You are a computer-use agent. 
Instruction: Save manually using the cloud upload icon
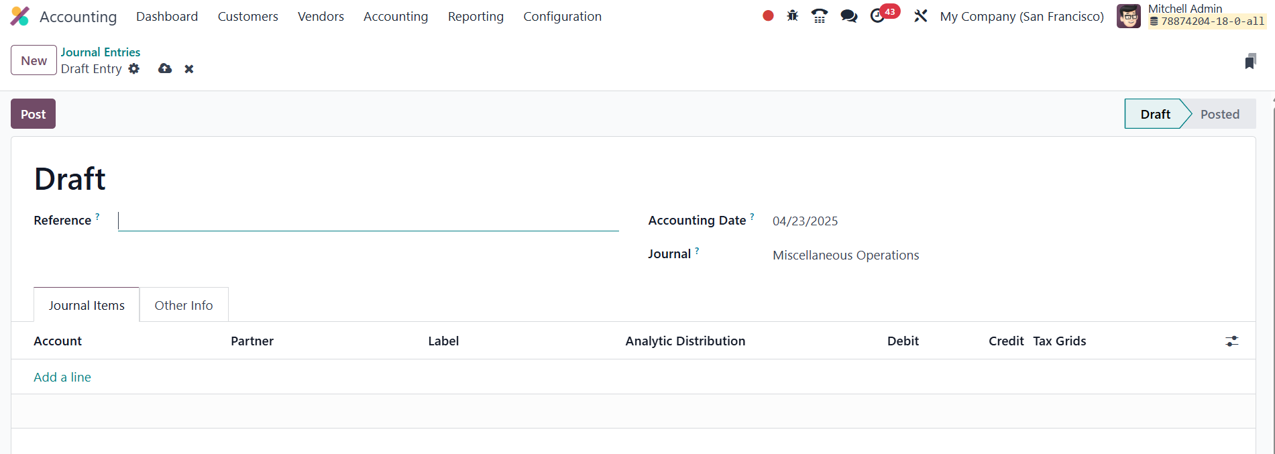(165, 68)
